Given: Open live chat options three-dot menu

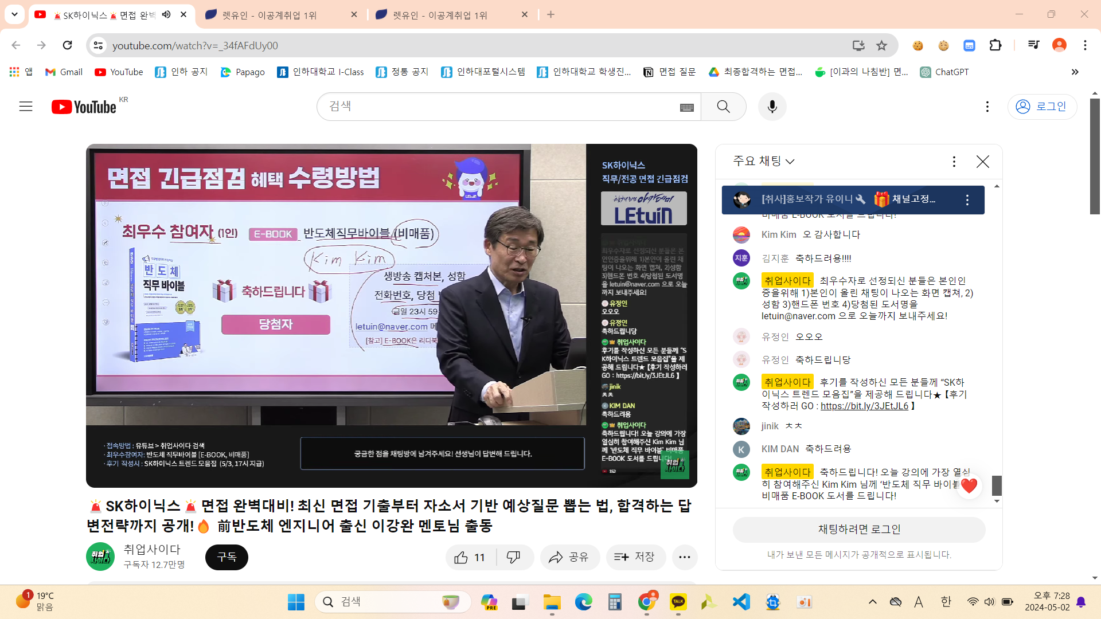Looking at the screenshot, I should 954,162.
